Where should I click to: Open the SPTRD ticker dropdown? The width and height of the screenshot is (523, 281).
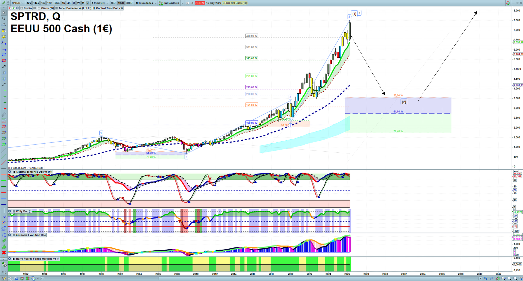click(x=18, y=3)
